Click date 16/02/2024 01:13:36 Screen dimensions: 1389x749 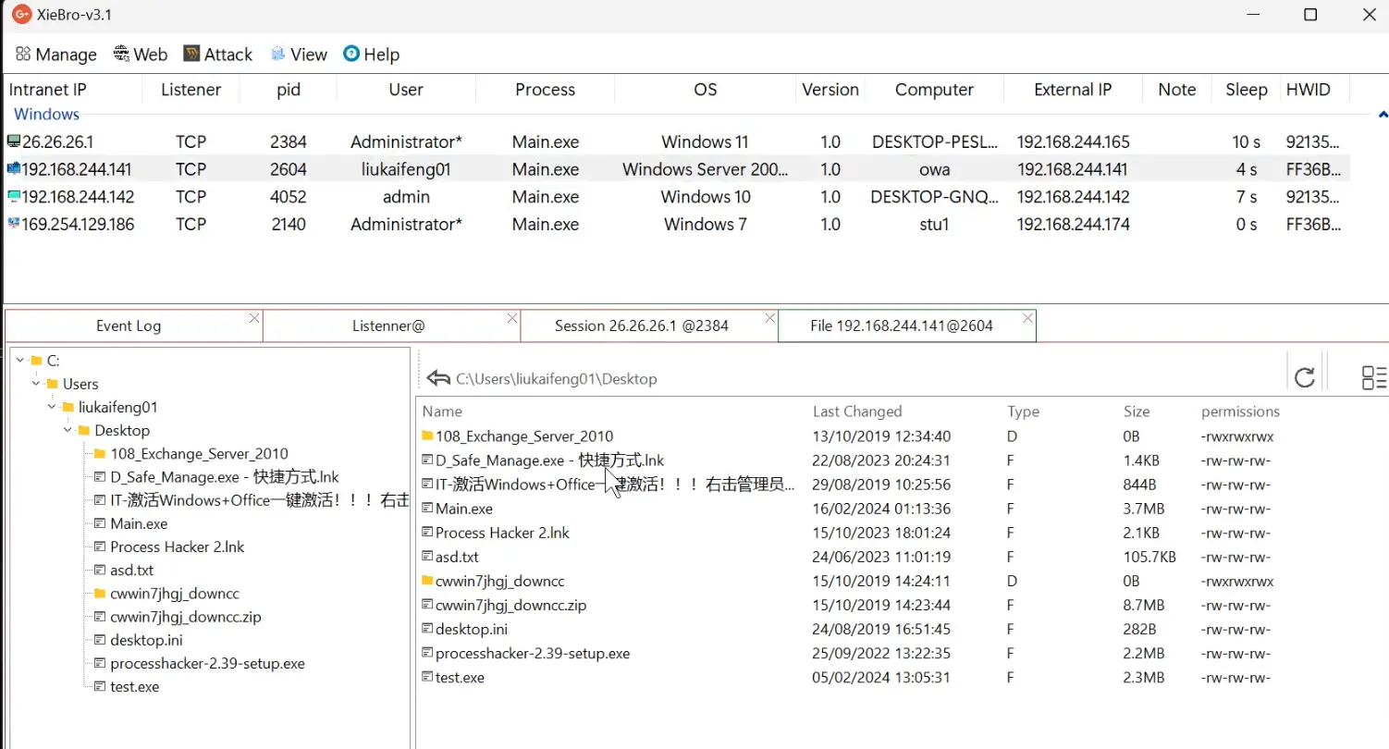[881, 509]
